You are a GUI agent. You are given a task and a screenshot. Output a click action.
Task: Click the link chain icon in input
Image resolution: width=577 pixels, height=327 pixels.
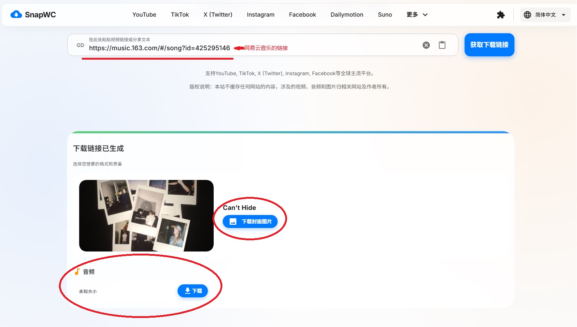coord(80,45)
